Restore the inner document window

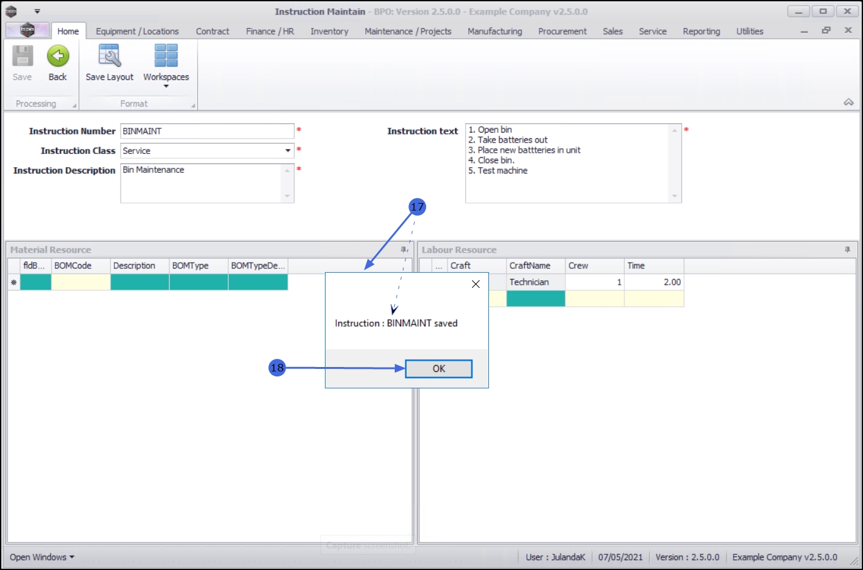point(826,31)
